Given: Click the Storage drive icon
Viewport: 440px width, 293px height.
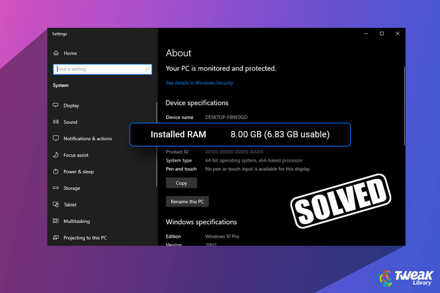Looking at the screenshot, I should point(56,188).
